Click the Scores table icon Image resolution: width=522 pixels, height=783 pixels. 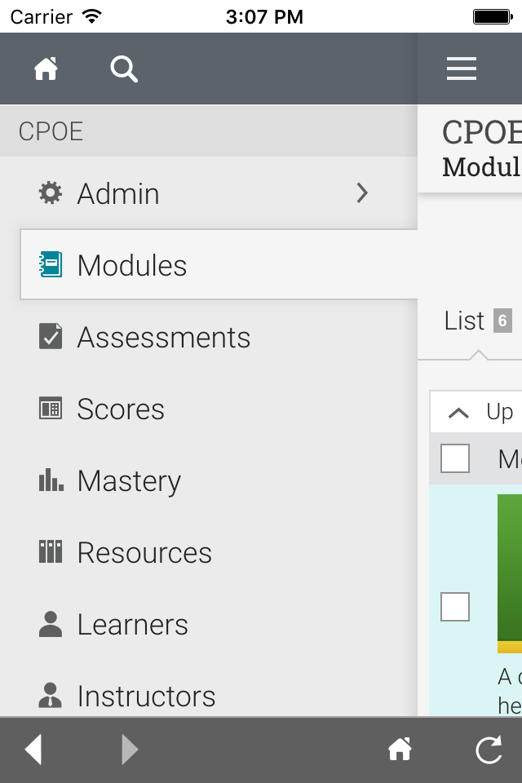(51, 409)
